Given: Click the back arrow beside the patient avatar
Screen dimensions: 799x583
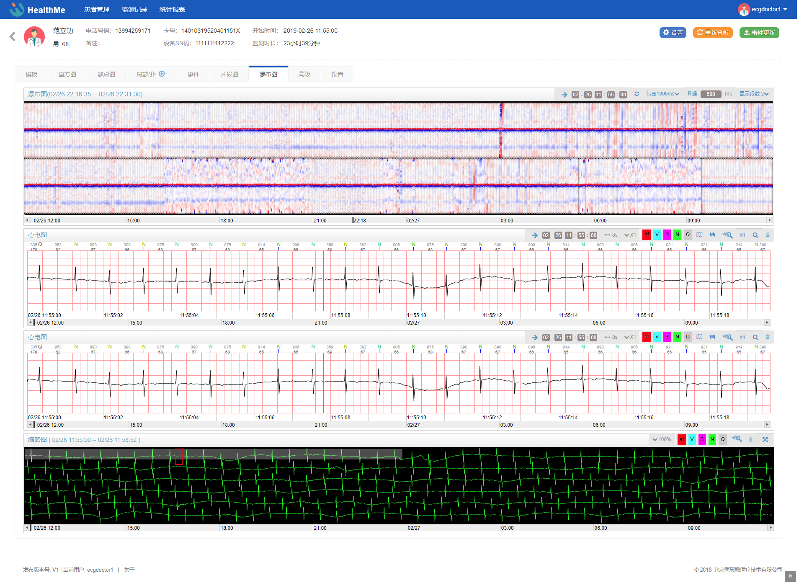Looking at the screenshot, I should coord(13,37).
